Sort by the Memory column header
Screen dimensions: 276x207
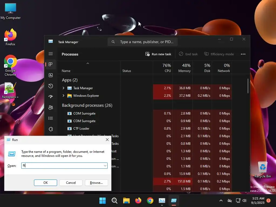pyautogui.click(x=182, y=68)
